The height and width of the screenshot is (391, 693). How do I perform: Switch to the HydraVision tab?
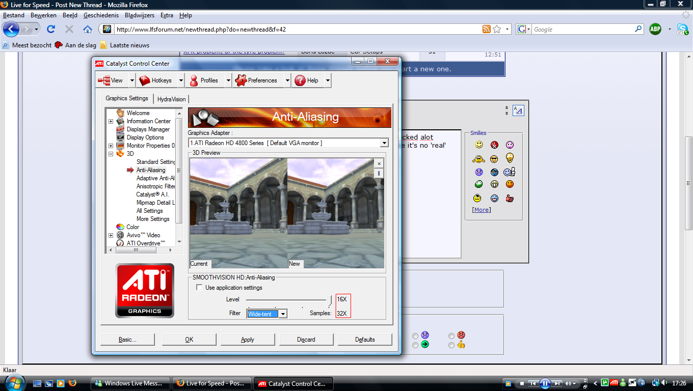pyautogui.click(x=171, y=99)
